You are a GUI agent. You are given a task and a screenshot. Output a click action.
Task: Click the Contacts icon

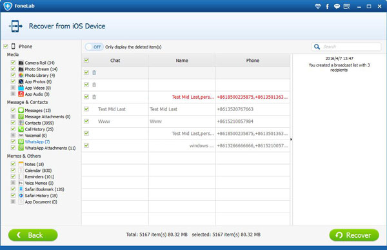(21, 123)
